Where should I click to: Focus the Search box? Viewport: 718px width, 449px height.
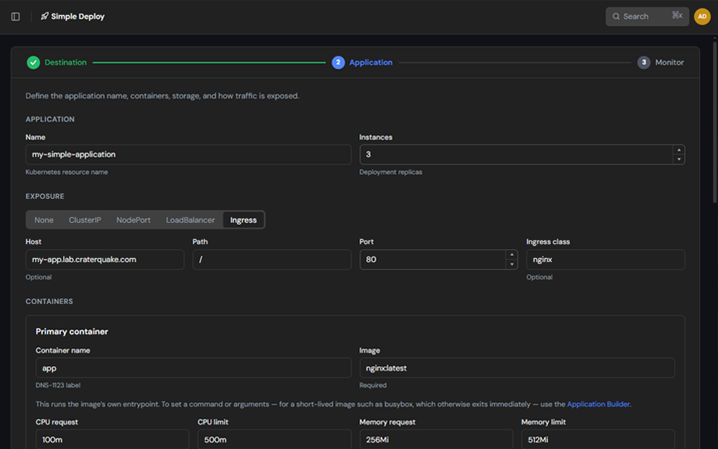pos(647,17)
